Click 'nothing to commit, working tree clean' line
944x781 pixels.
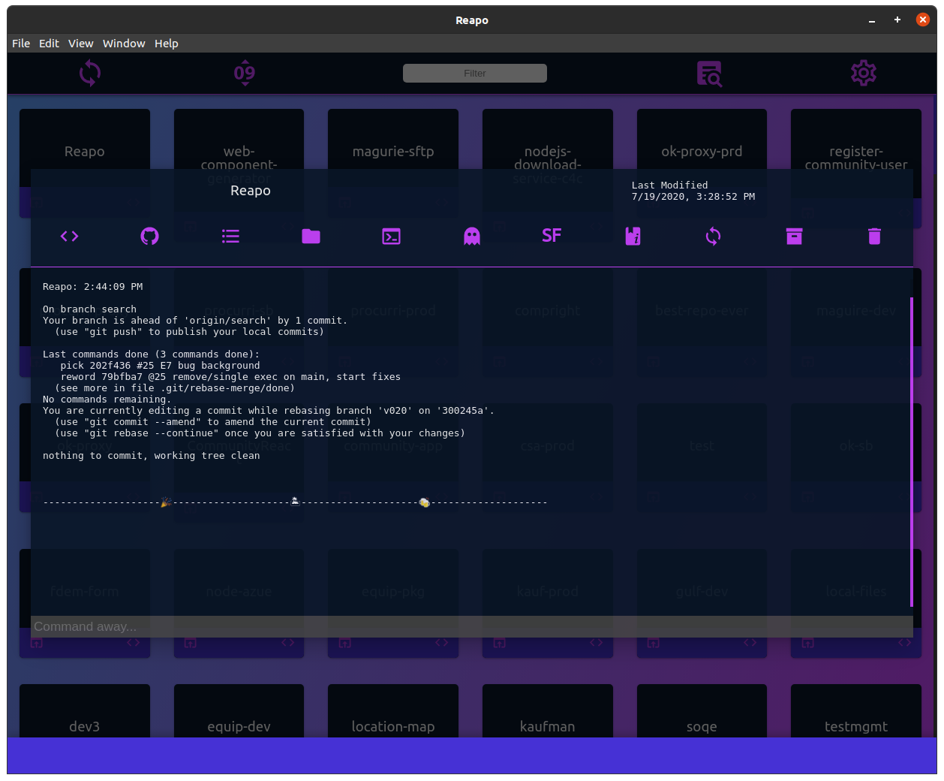[152, 456]
